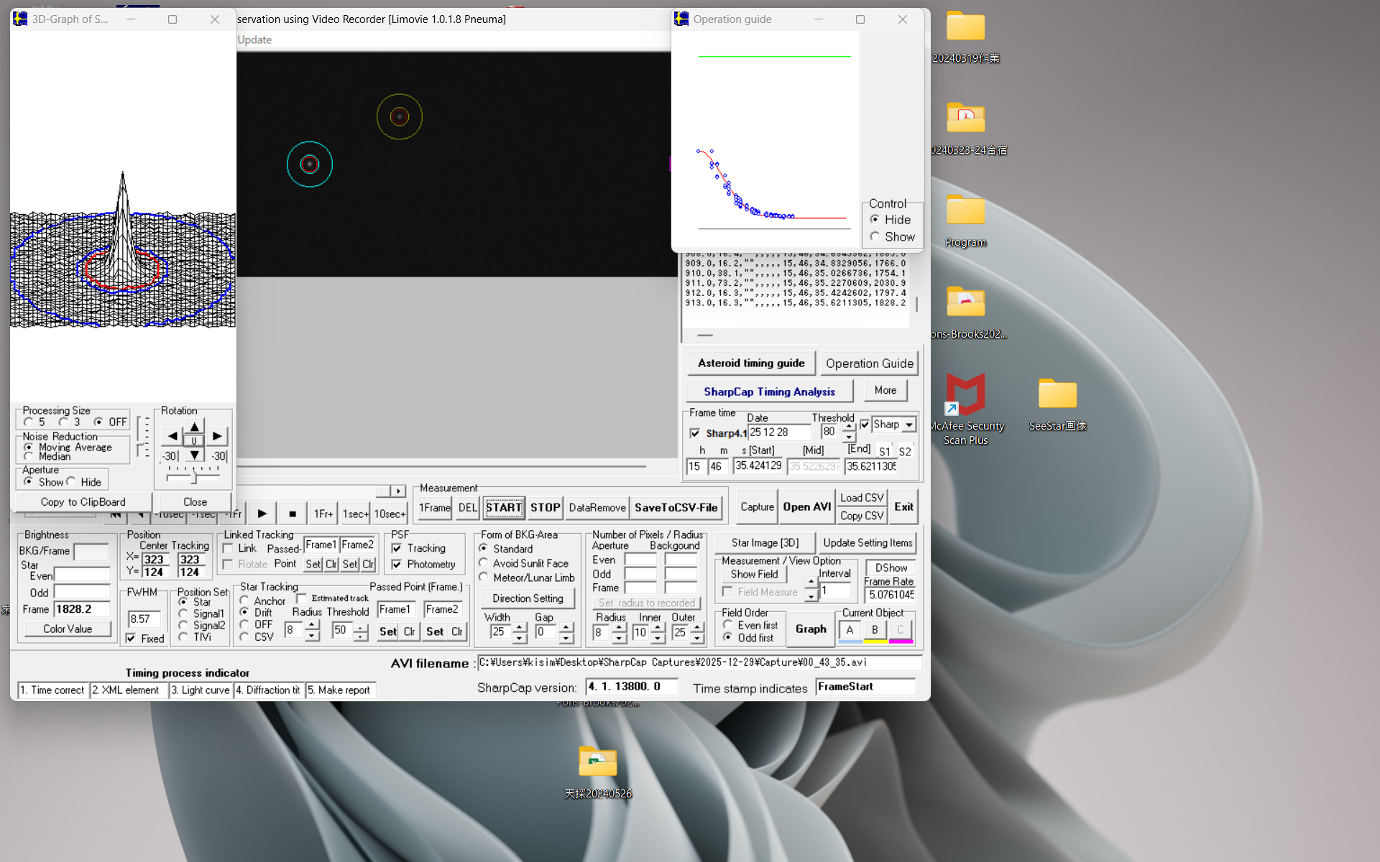Rotate 3D graph right with arrow

[x=217, y=436]
